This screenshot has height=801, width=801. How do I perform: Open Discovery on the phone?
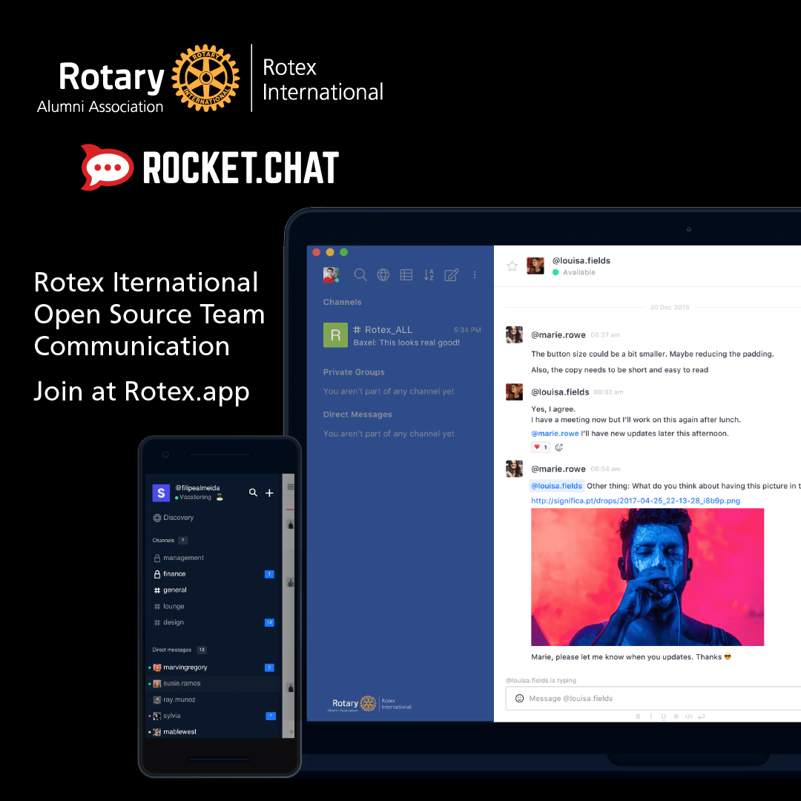point(174,518)
